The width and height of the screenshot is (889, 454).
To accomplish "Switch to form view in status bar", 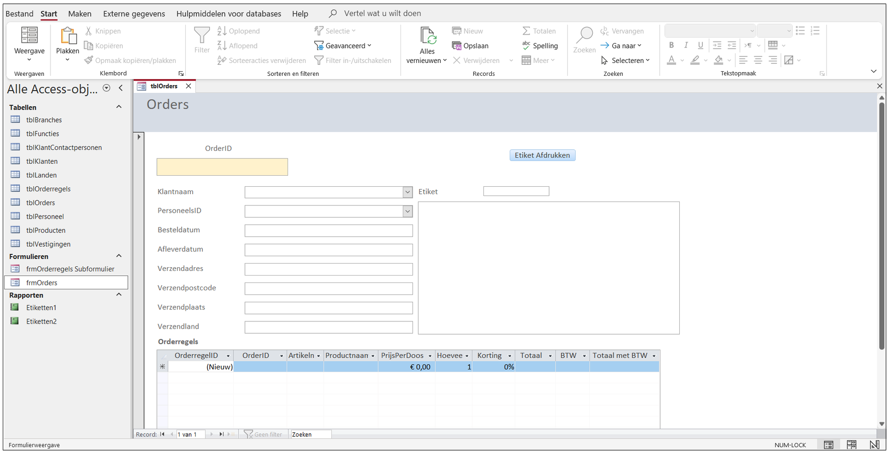I will [828, 445].
